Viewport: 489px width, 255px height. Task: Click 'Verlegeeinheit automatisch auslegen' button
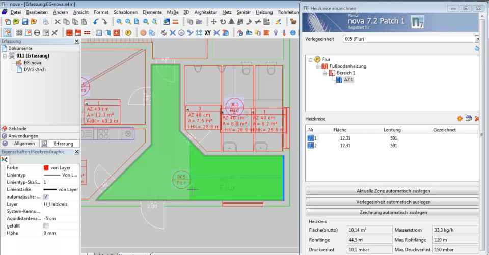coord(393,202)
